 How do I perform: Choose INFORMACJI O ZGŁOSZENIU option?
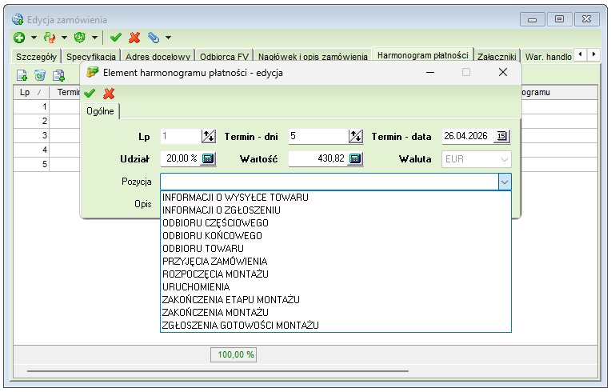(336, 210)
